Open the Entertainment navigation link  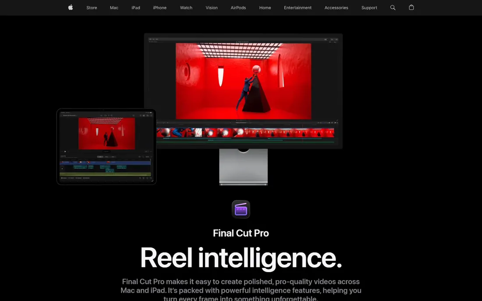[x=298, y=8]
